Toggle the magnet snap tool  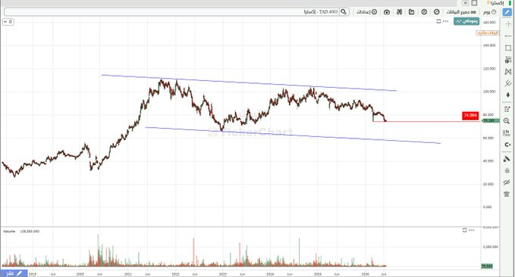507,145
